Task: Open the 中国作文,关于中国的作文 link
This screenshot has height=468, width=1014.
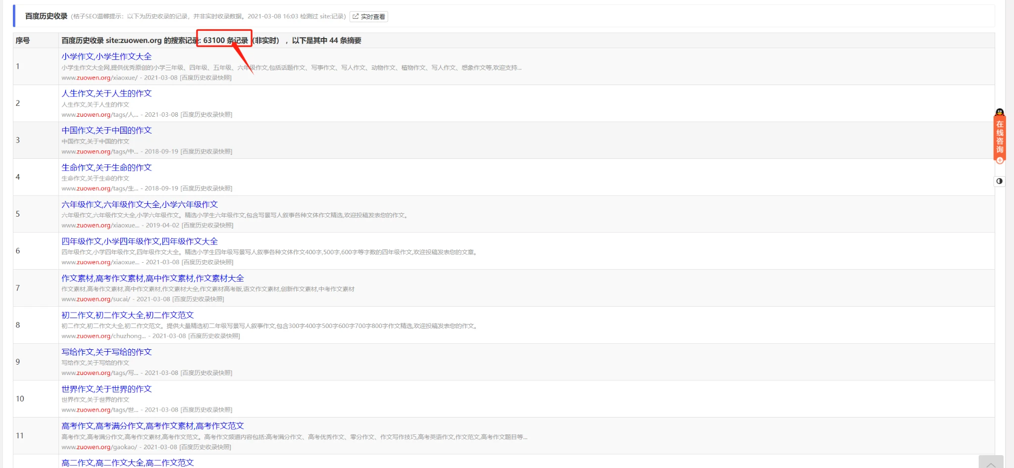Action: [106, 130]
